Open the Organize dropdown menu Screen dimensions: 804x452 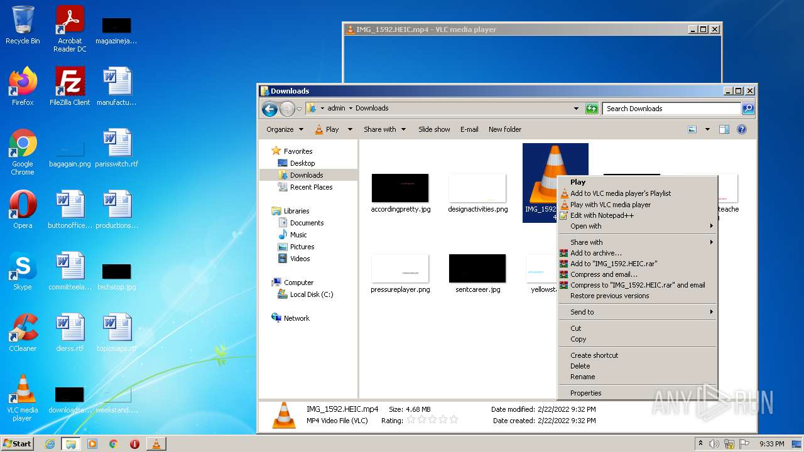[x=285, y=129]
